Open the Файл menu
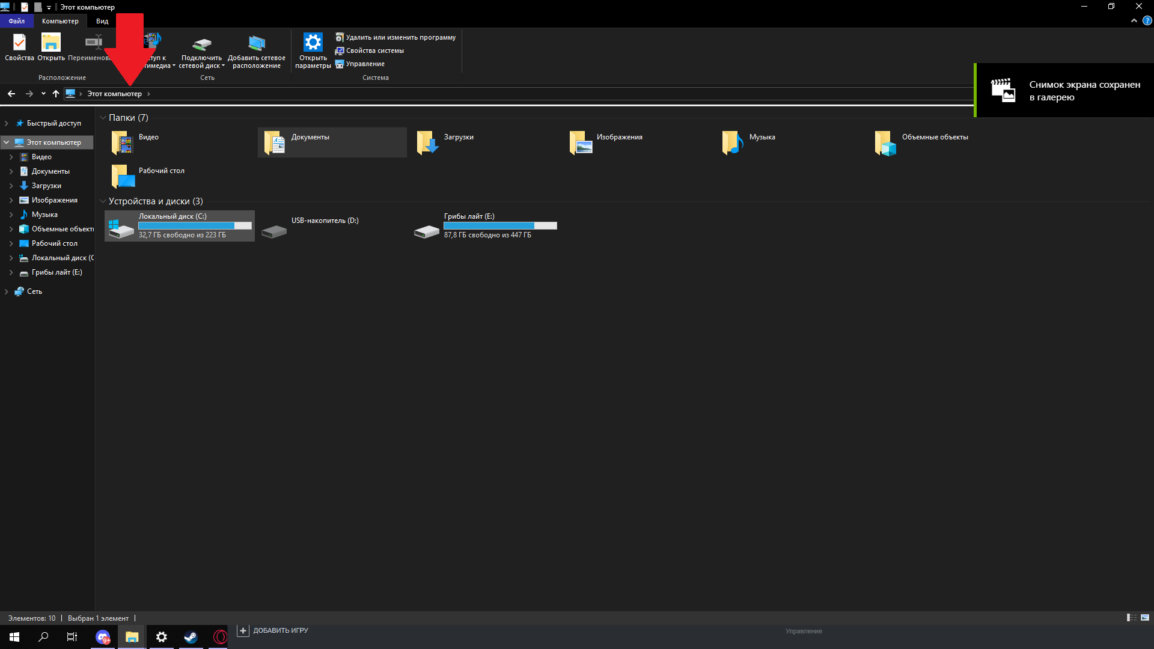 click(x=17, y=21)
